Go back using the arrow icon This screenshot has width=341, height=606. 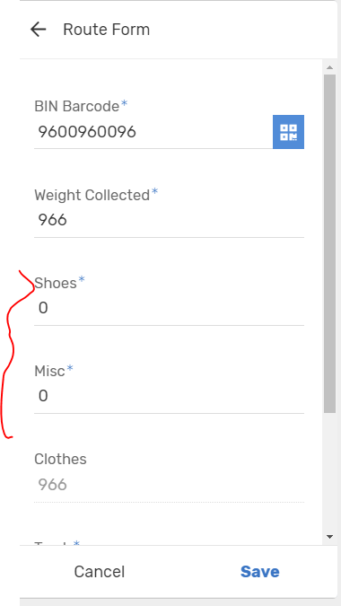(x=39, y=30)
